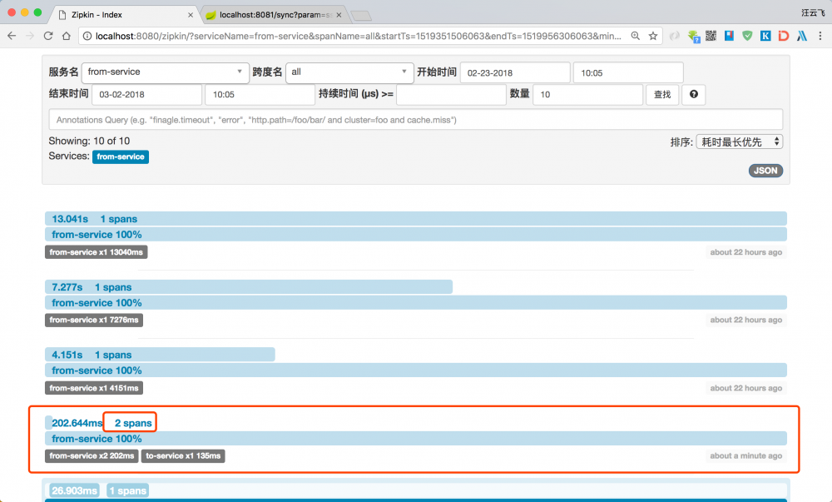The image size is (832, 502).
Task: Click the back navigation arrow
Action: tap(12, 36)
